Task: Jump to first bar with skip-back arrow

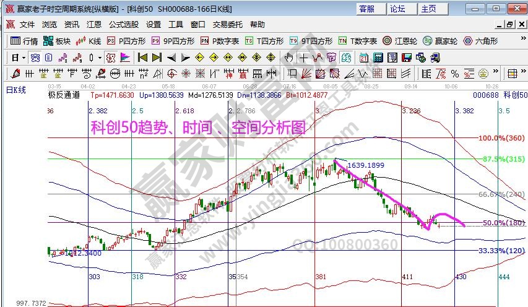Action: (142, 58)
